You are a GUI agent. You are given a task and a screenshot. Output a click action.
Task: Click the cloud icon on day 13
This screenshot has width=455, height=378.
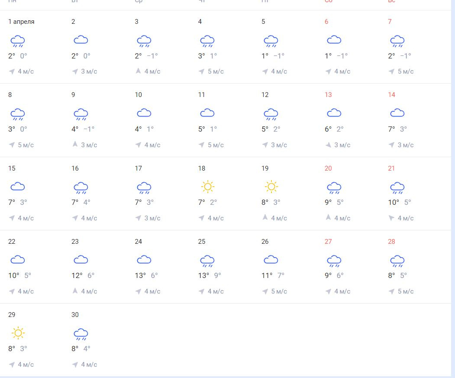tap(334, 113)
